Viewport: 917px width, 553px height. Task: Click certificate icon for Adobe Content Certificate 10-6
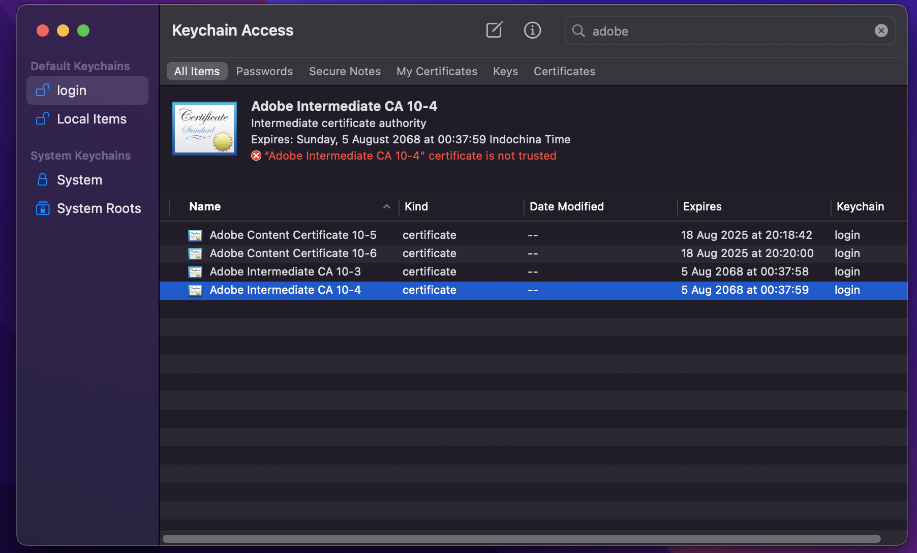coord(195,254)
